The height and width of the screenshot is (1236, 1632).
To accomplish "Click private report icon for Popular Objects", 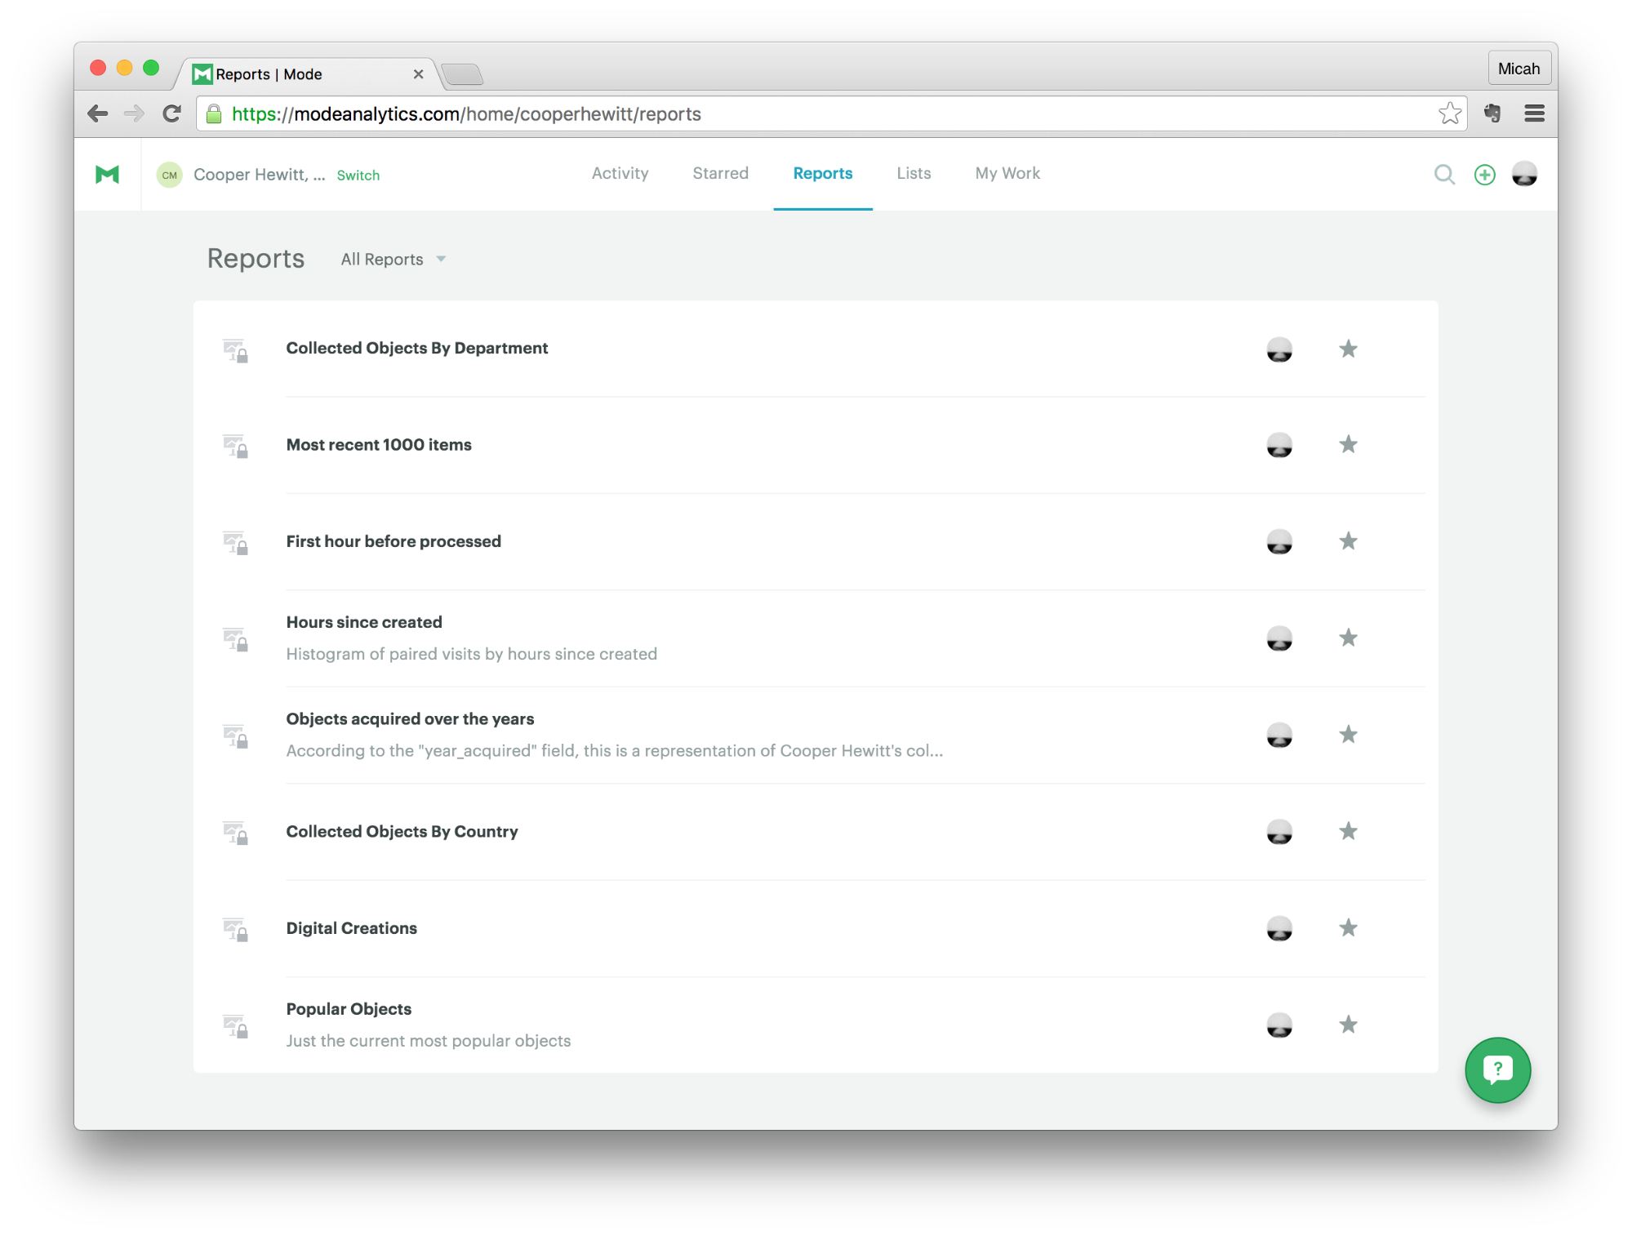I will coord(236,1026).
